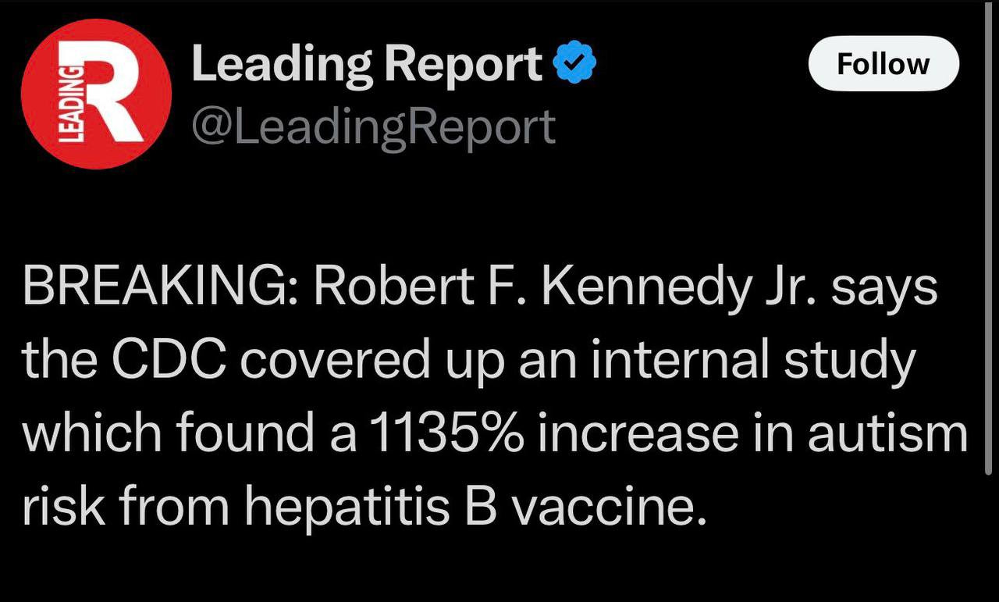Click the Leading Report profile avatar
The height and width of the screenshot is (602, 999).
(96, 94)
